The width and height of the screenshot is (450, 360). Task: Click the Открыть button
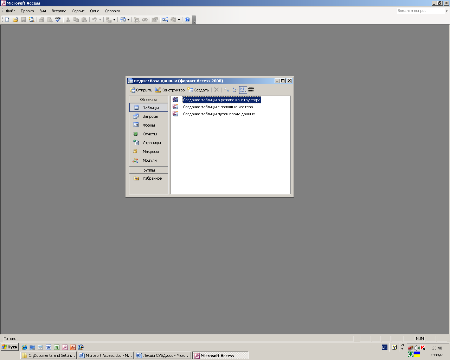click(141, 90)
